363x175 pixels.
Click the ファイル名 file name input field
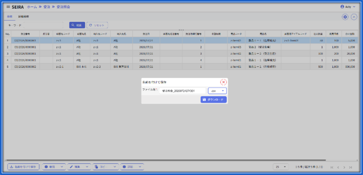point(183,91)
